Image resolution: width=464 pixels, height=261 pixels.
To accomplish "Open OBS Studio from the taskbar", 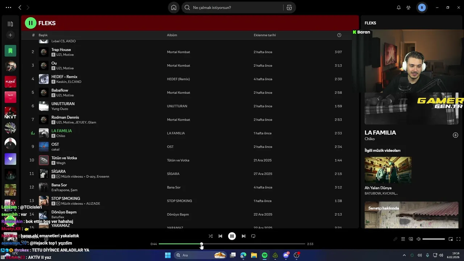I will [297, 255].
